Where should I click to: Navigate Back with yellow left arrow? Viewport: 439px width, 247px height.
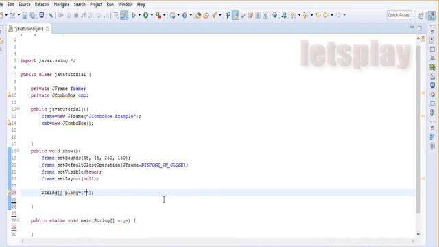click(326, 15)
